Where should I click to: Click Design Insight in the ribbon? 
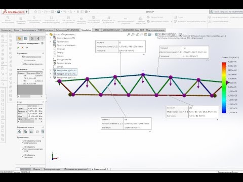click(155, 17)
